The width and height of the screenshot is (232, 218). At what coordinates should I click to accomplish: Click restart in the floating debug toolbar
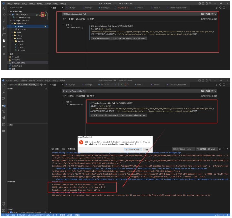pos(122,85)
